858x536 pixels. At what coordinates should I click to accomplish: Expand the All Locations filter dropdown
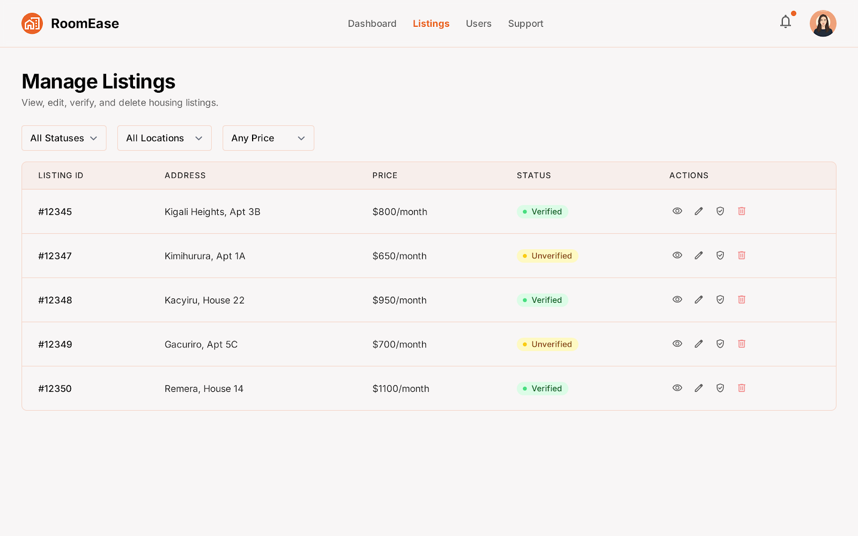tap(165, 138)
